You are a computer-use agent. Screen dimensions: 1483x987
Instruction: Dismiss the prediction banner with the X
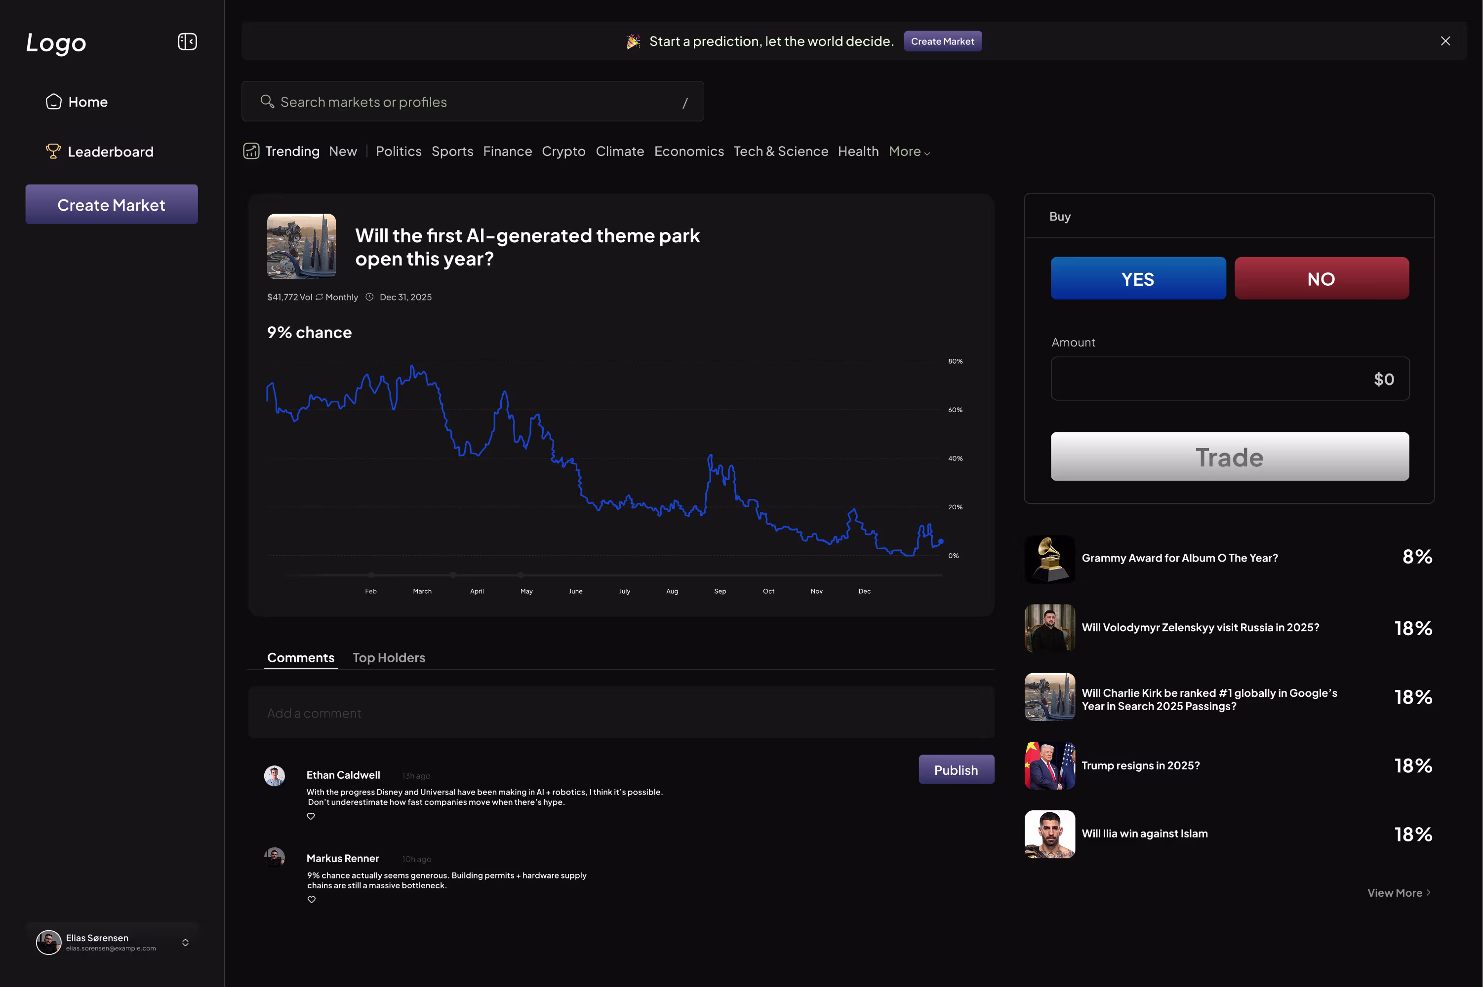1445,41
